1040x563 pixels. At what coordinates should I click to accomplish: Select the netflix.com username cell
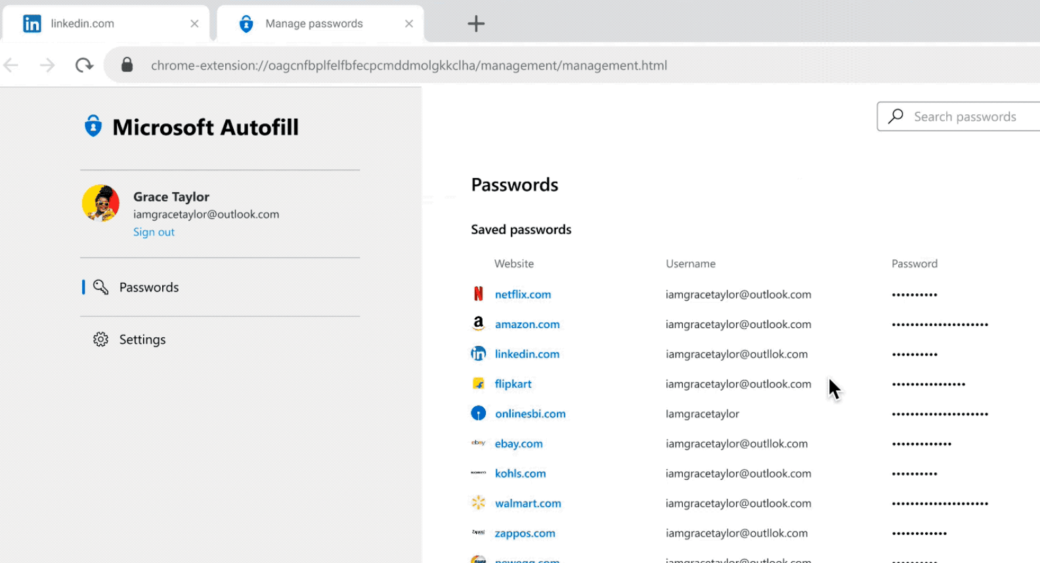pos(739,295)
